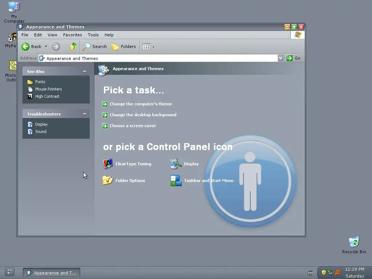The height and width of the screenshot is (279, 372).
Task: Open the Favorites menu
Action: click(73, 35)
